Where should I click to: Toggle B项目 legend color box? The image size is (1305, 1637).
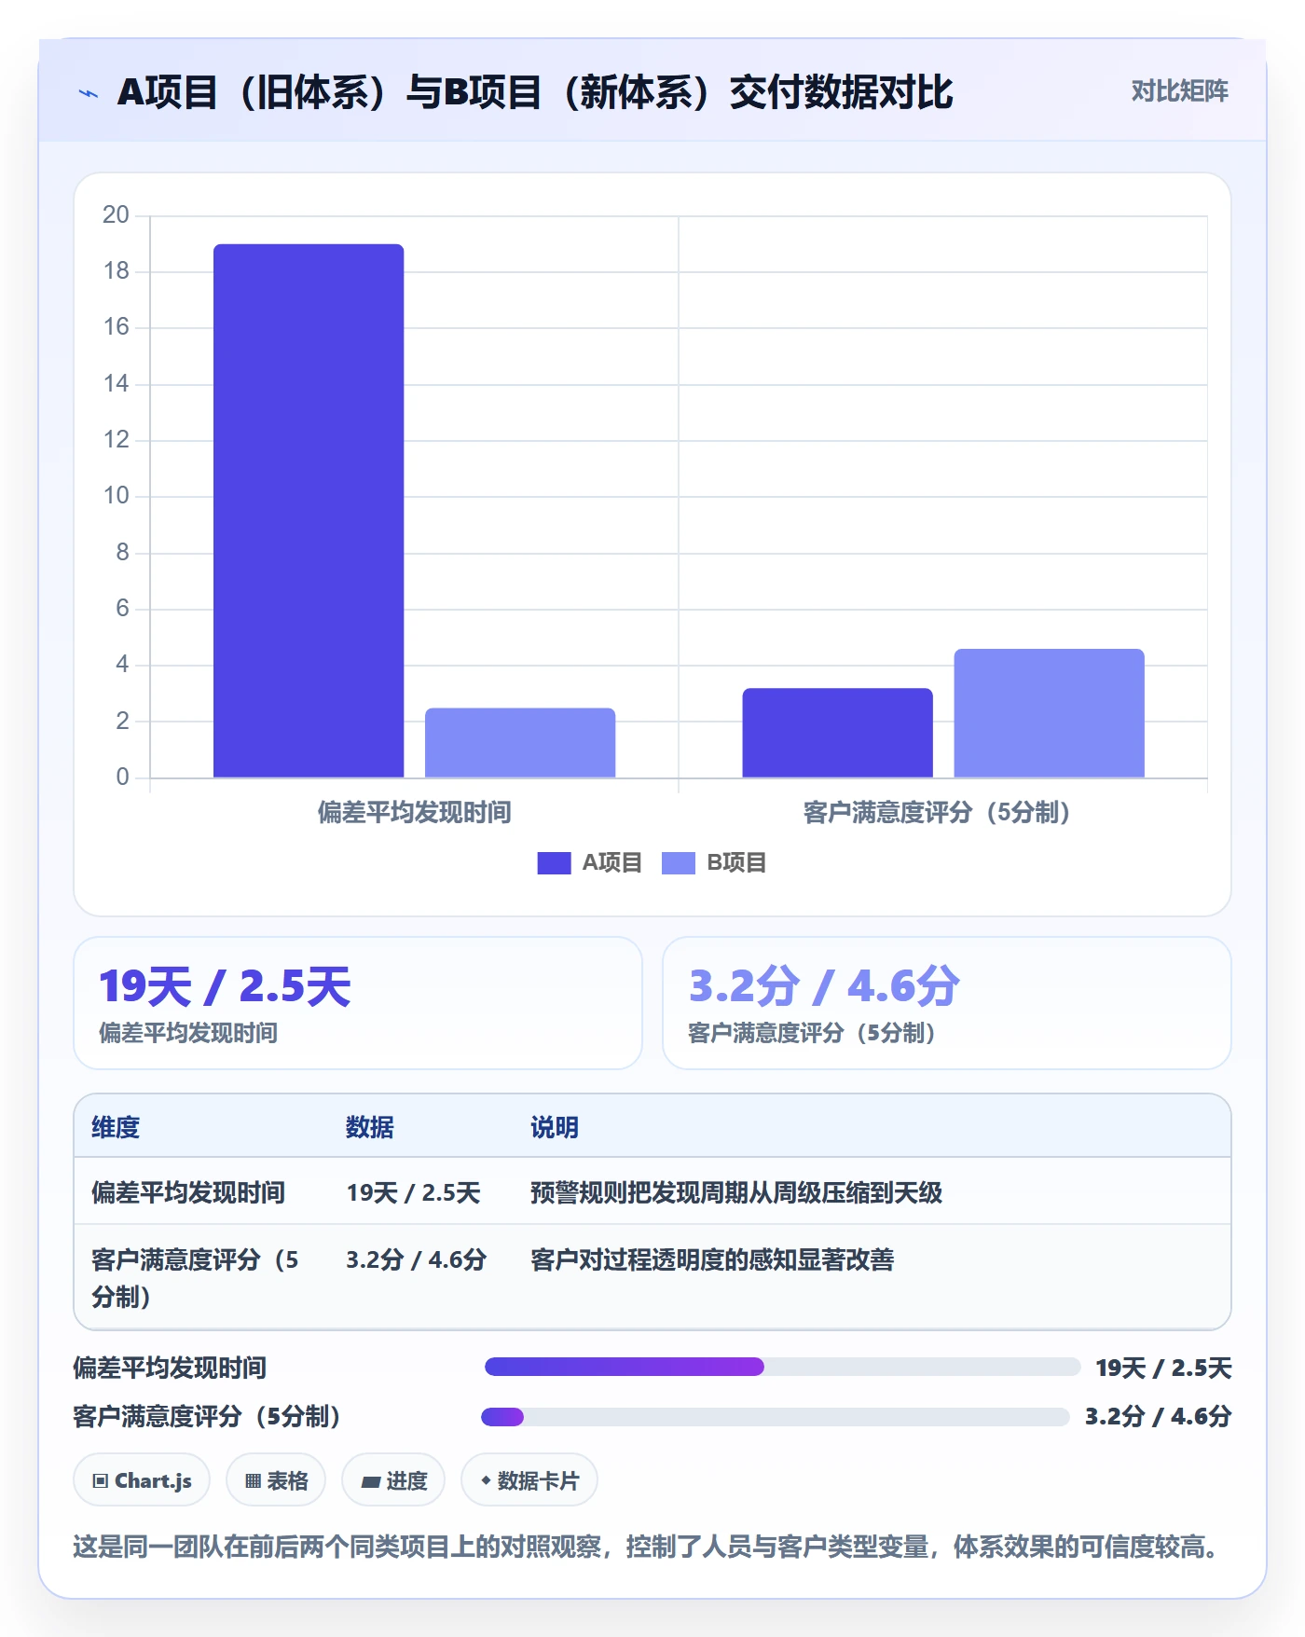(679, 863)
